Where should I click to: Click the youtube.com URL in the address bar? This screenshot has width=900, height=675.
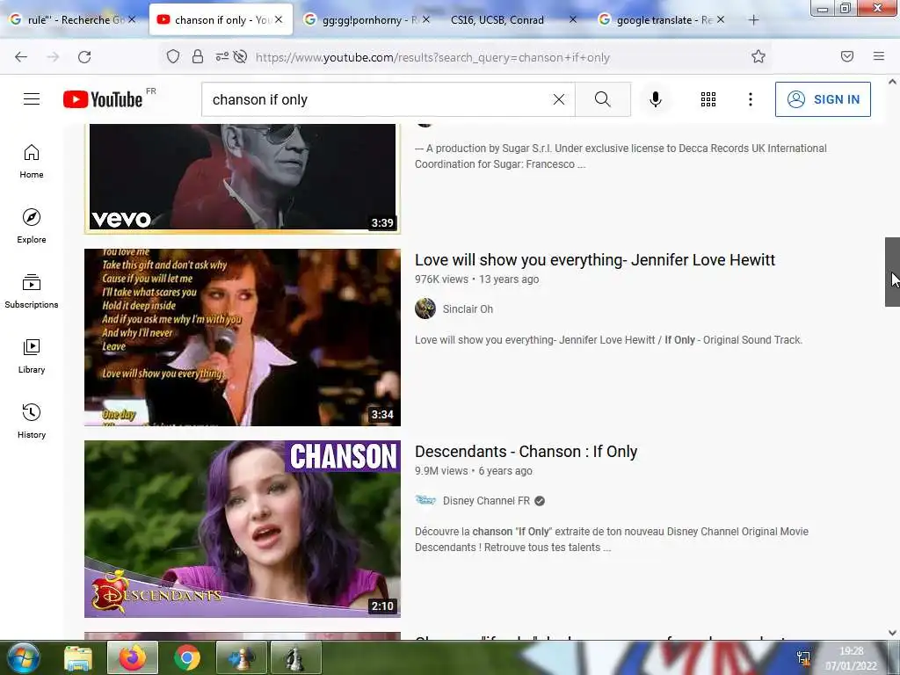(432, 57)
